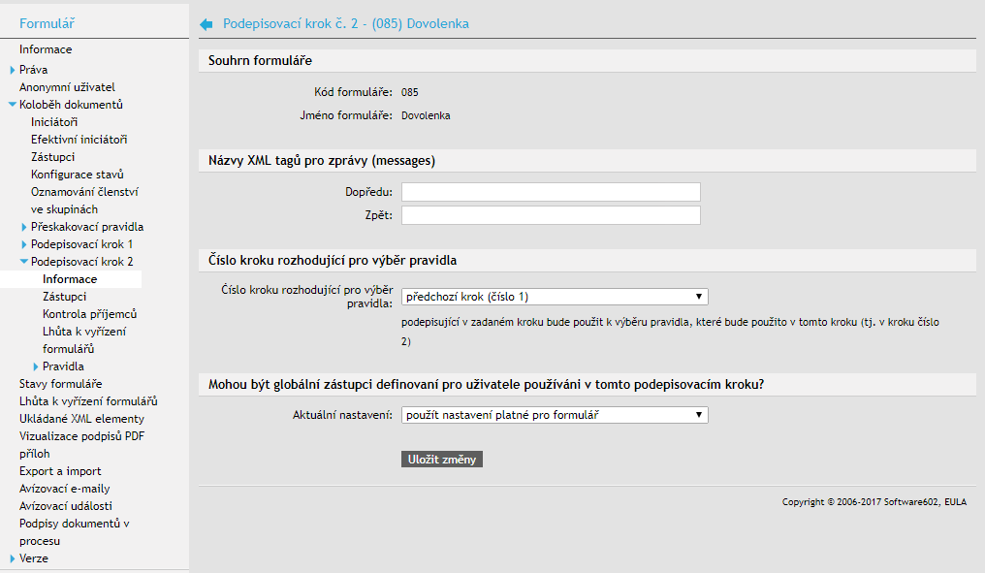Image resolution: width=985 pixels, height=573 pixels.
Task: Focus the Zpět input field
Action: (551, 215)
